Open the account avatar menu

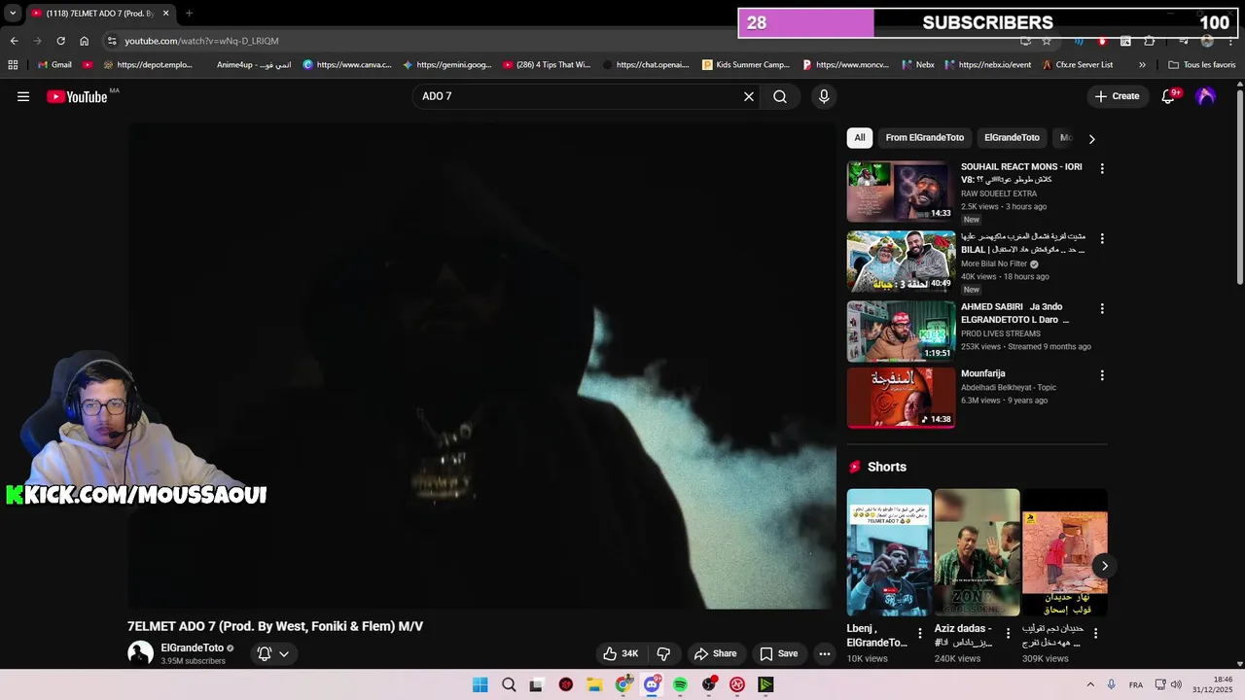tap(1205, 96)
